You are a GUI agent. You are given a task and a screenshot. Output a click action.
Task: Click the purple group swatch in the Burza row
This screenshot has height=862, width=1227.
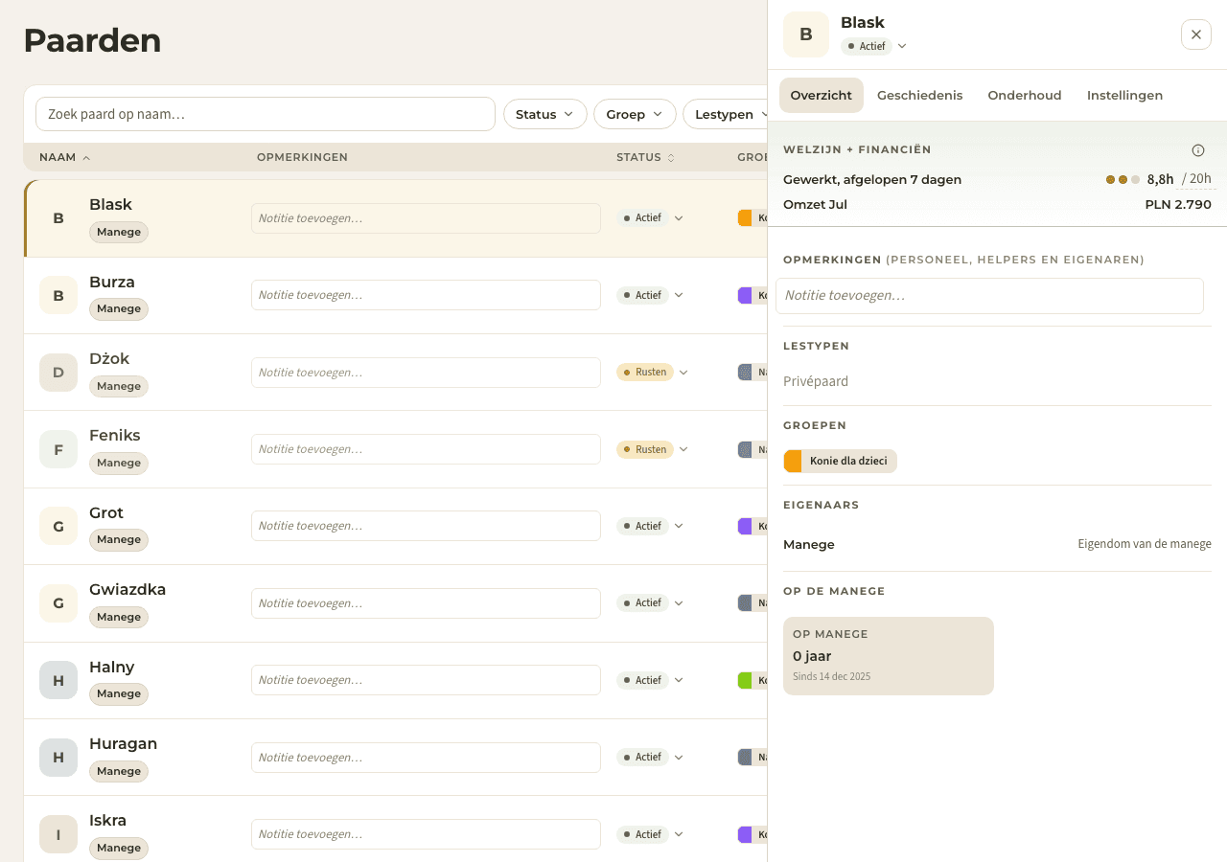[x=745, y=295]
